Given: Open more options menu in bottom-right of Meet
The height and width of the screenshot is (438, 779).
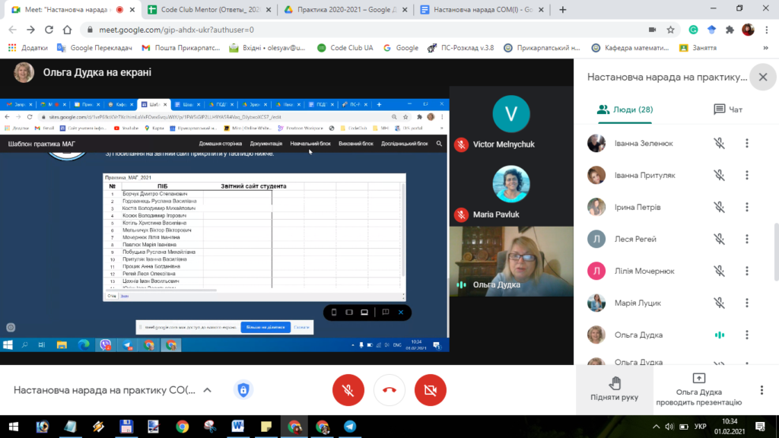Looking at the screenshot, I should tap(762, 390).
